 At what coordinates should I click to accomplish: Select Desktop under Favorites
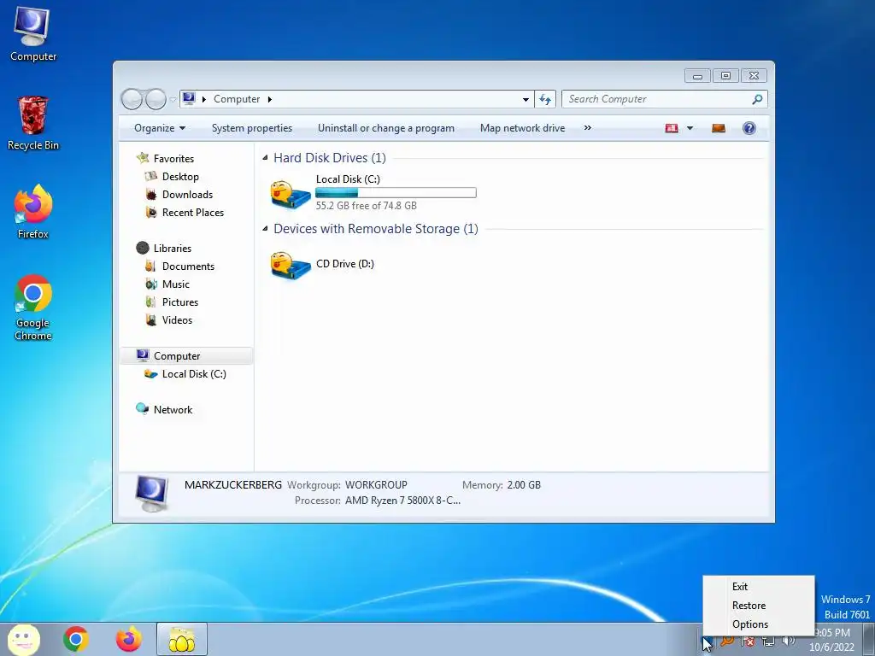click(180, 177)
